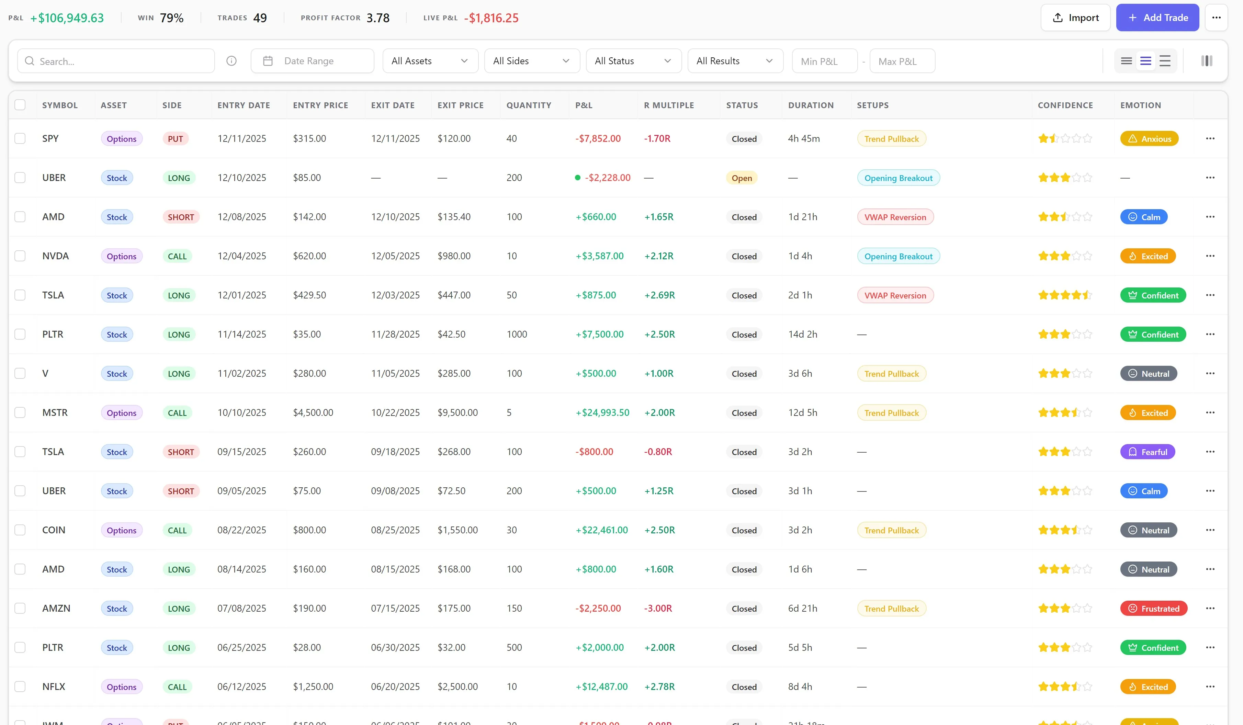Select the medium row density icon
1243x725 pixels.
[1145, 61]
